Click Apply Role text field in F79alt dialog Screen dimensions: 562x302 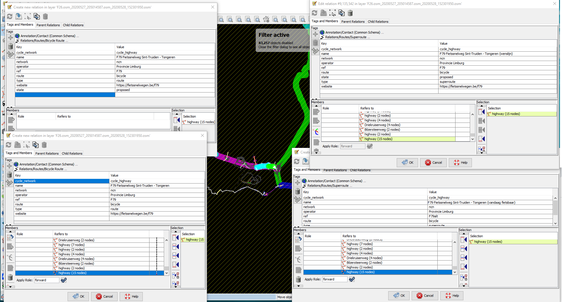pos(334,279)
